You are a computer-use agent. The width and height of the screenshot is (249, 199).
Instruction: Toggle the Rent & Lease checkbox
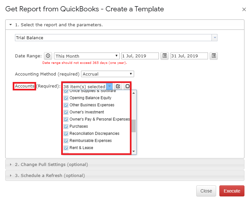66,148
